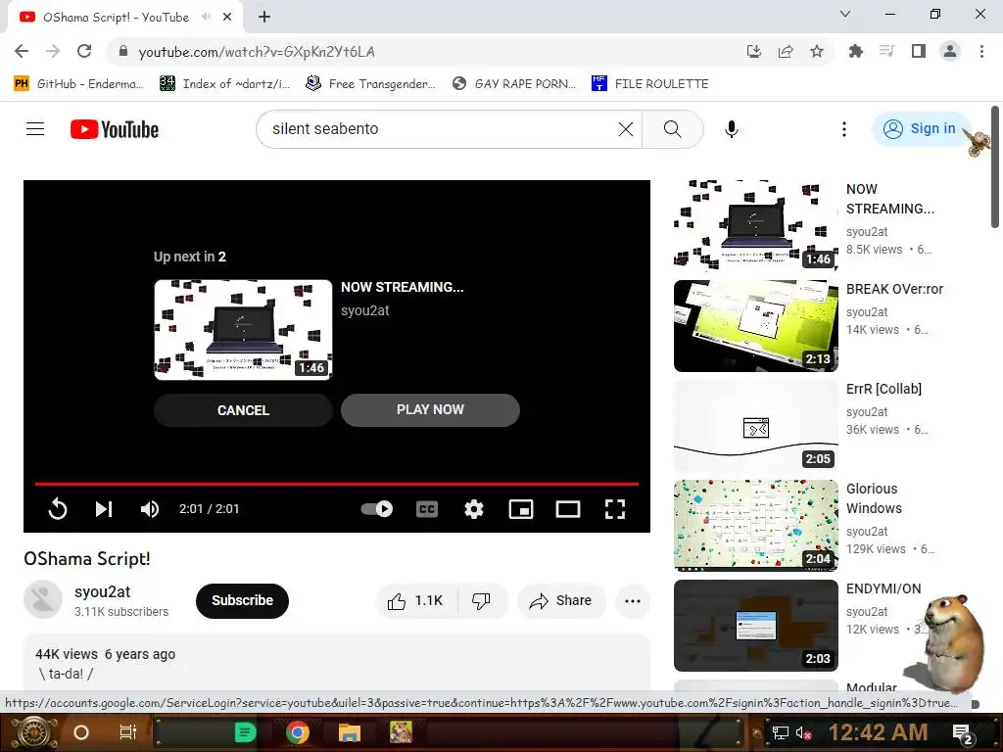This screenshot has height=752, width=1003.
Task: Open FILE ROULETTE bookmark
Action: pyautogui.click(x=650, y=84)
